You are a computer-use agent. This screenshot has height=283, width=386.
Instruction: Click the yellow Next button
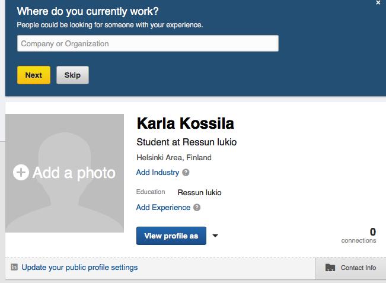[x=34, y=75]
